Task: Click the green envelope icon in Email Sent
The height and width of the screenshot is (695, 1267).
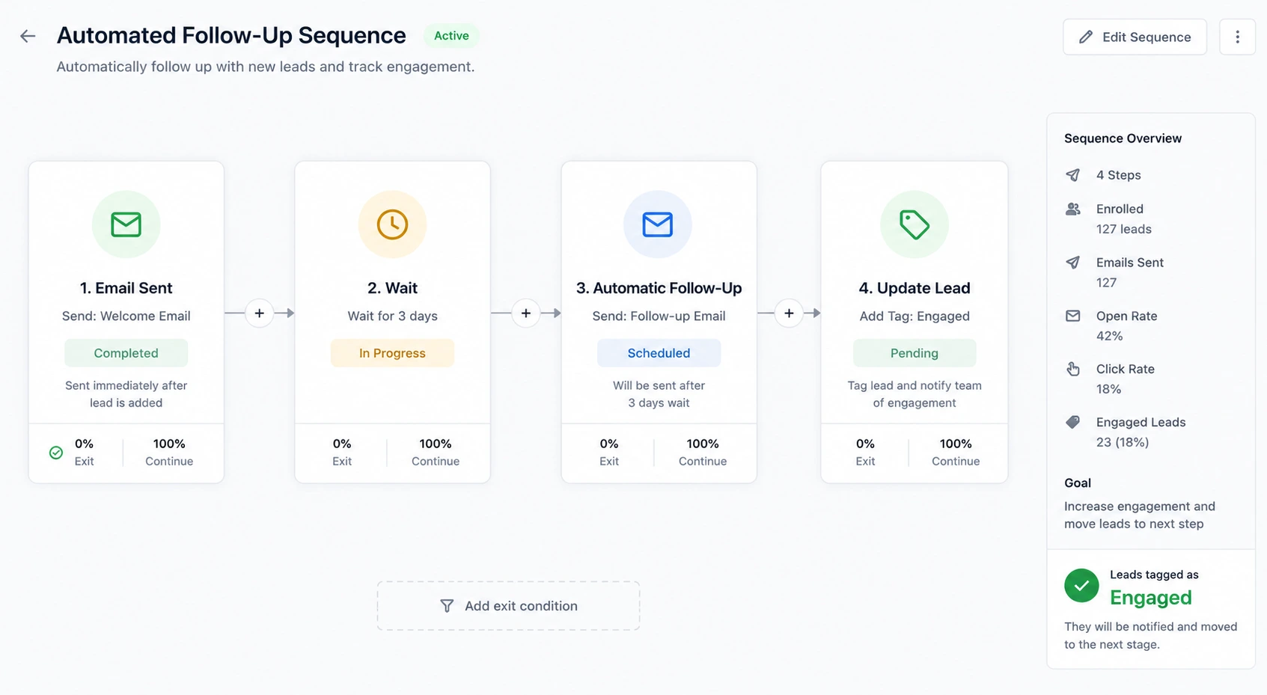Action: coord(126,224)
